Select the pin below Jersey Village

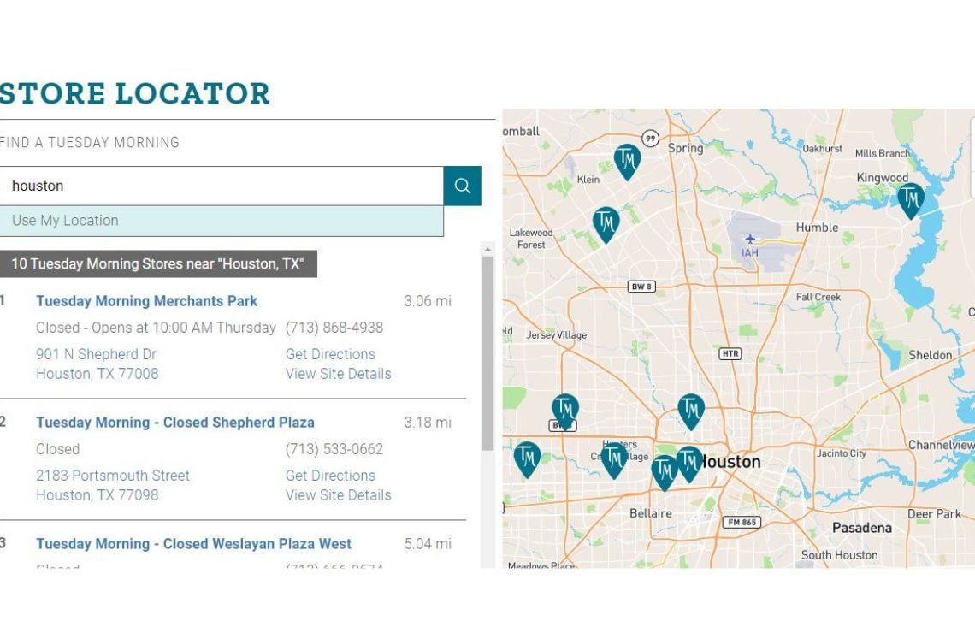point(564,410)
